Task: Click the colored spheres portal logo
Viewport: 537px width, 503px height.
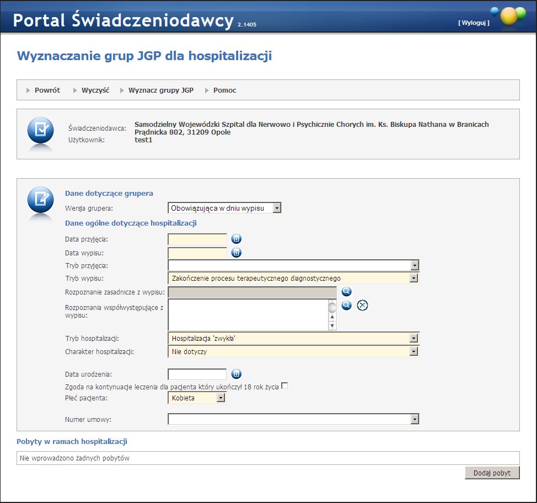Action: click(508, 15)
